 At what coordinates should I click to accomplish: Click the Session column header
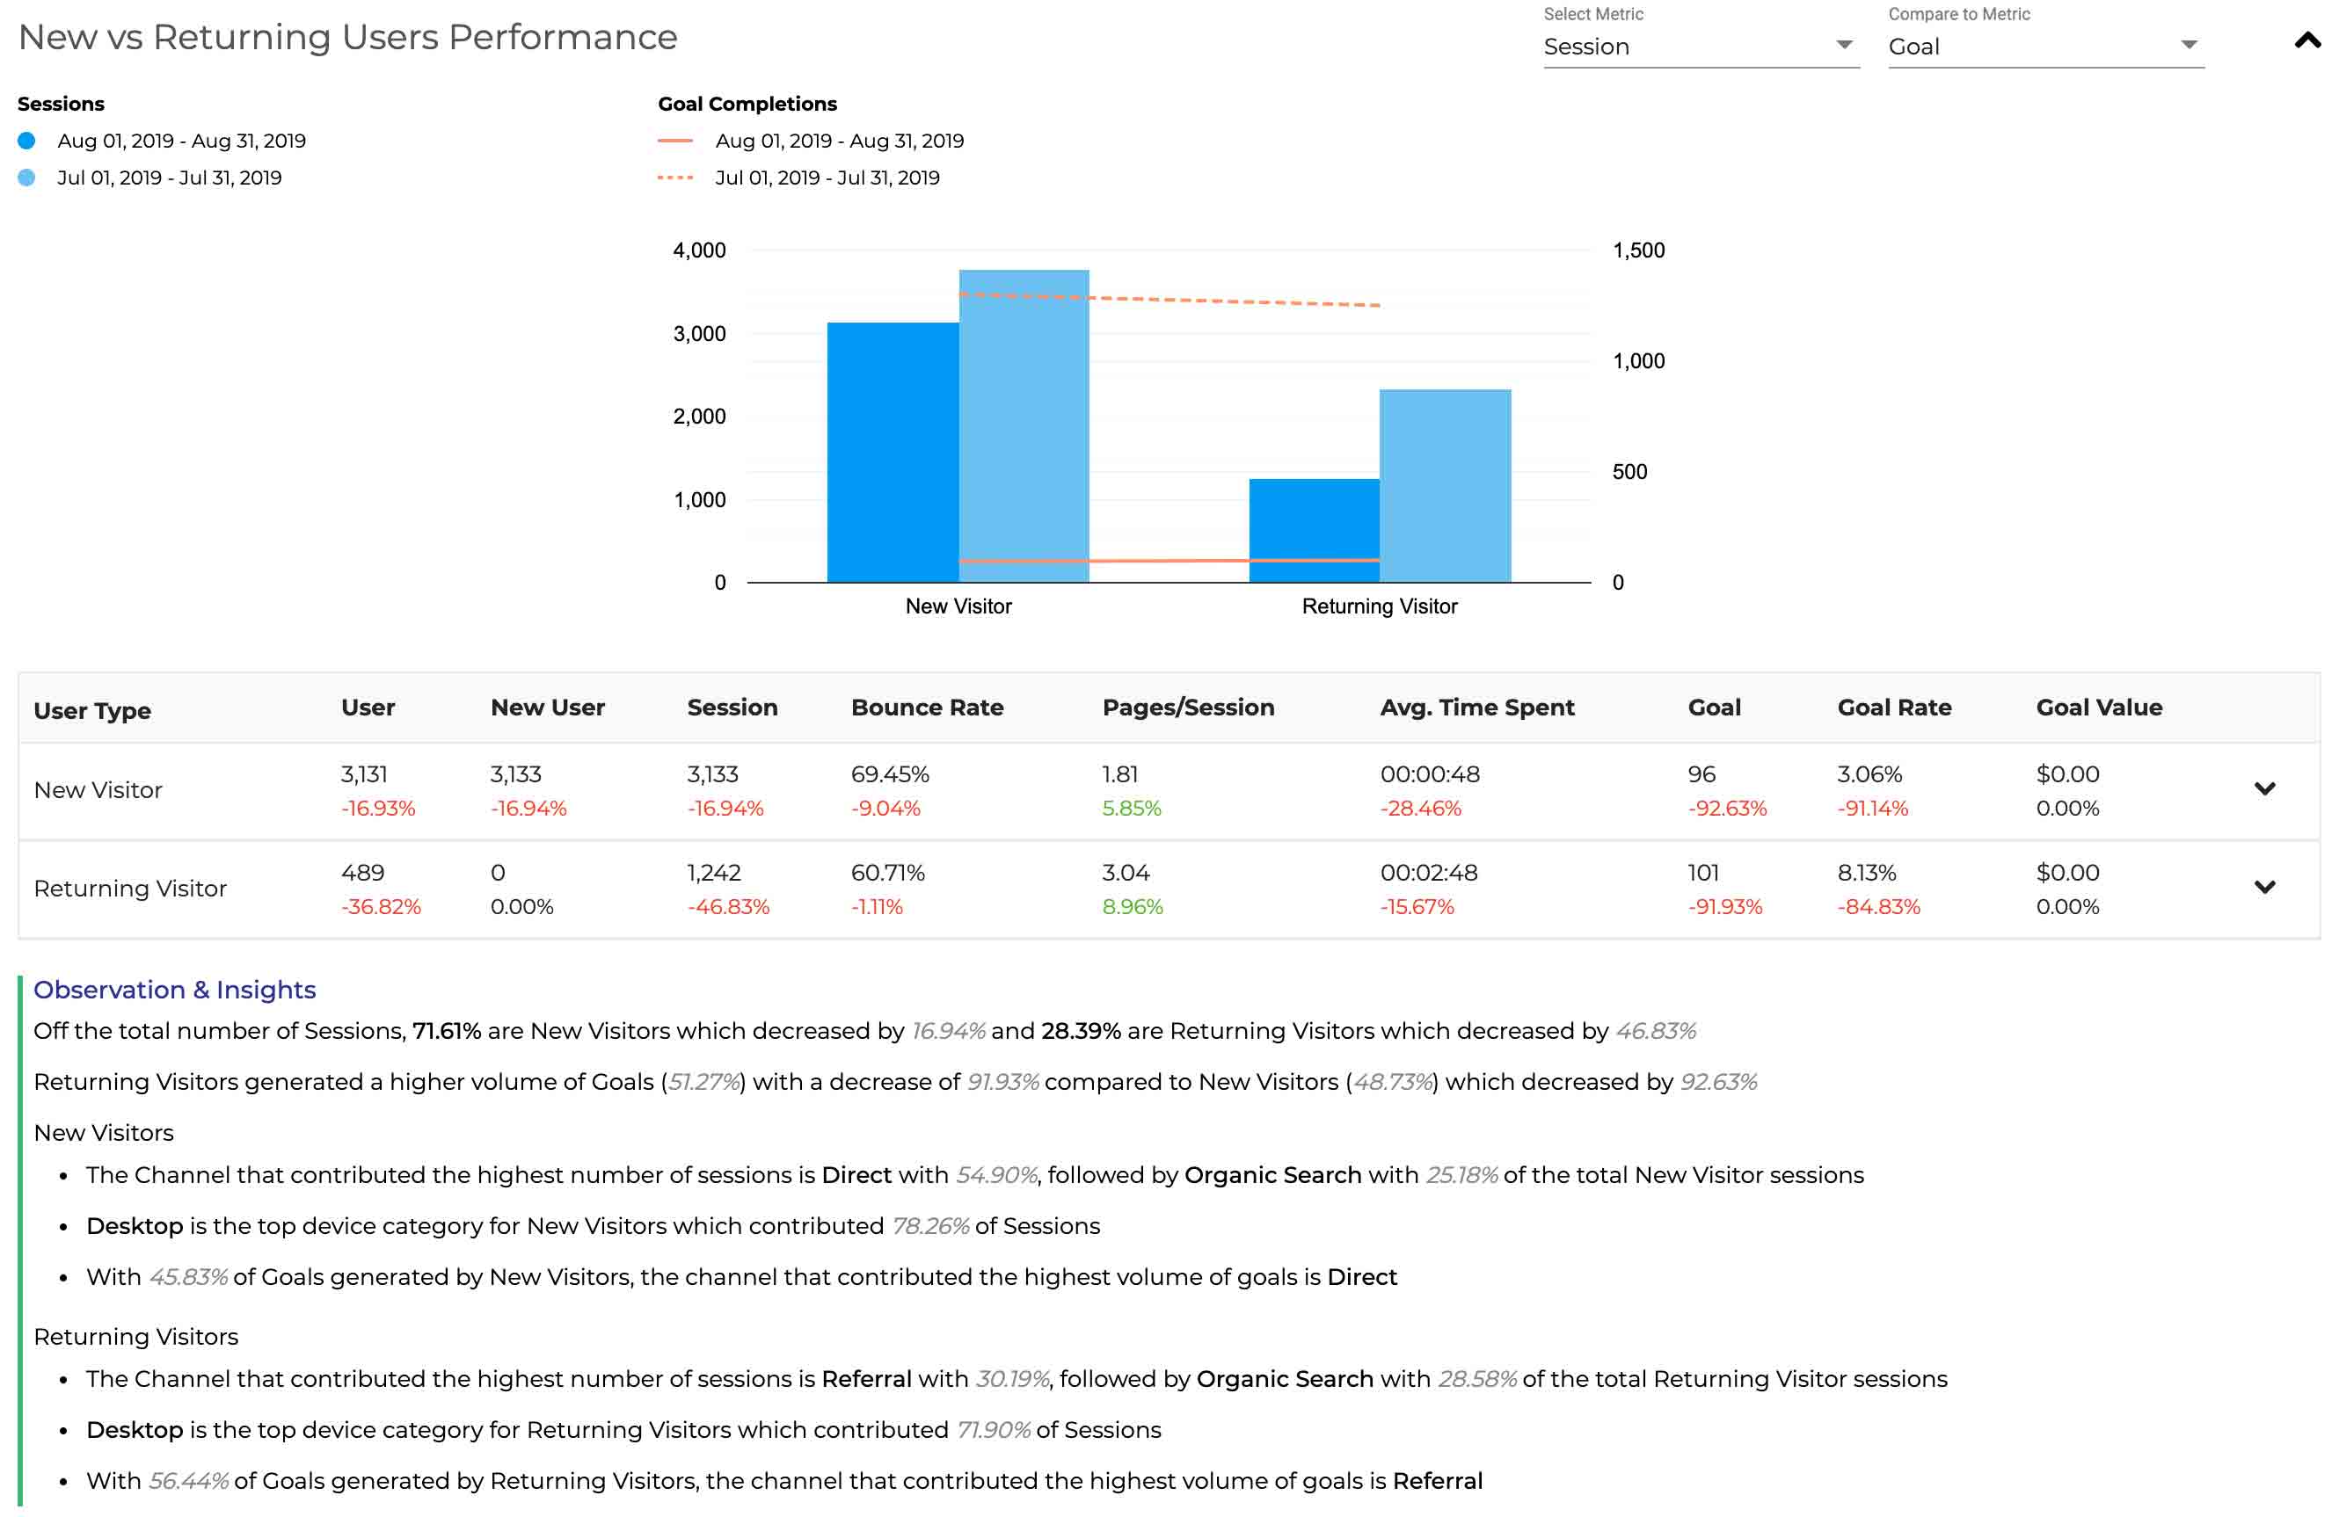click(732, 708)
